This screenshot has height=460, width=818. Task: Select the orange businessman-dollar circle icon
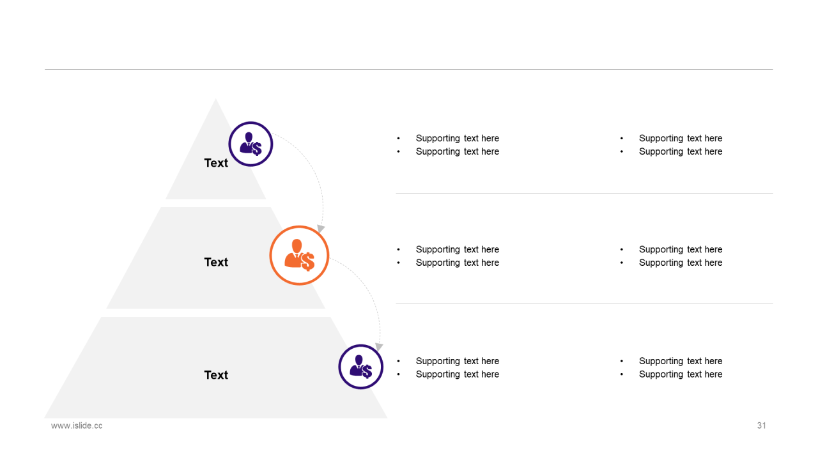point(299,255)
